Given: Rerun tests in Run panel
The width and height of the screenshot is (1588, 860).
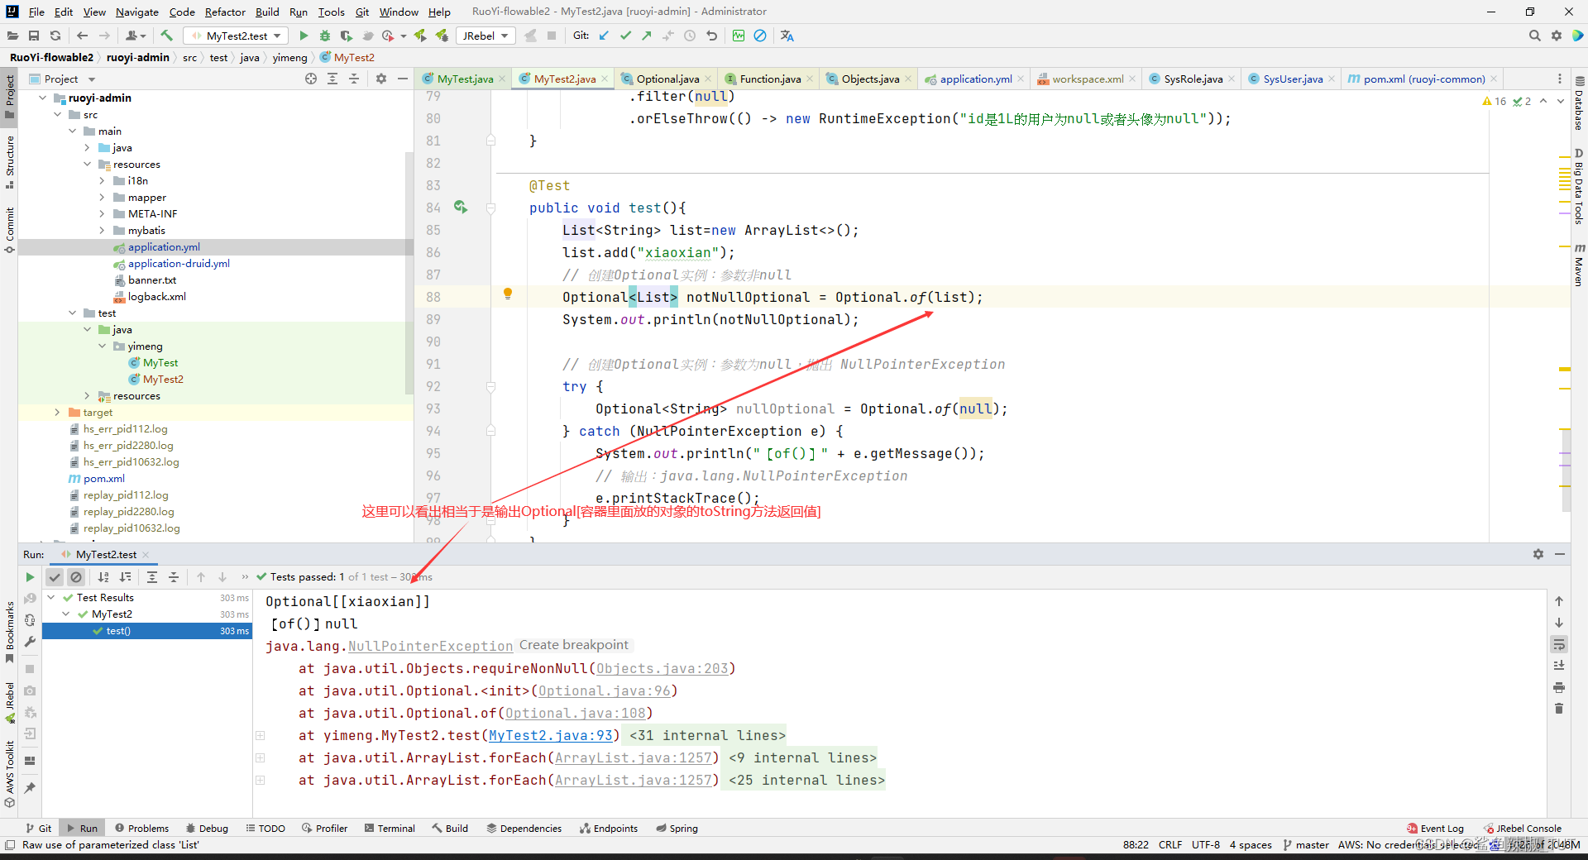Looking at the screenshot, I should [30, 577].
